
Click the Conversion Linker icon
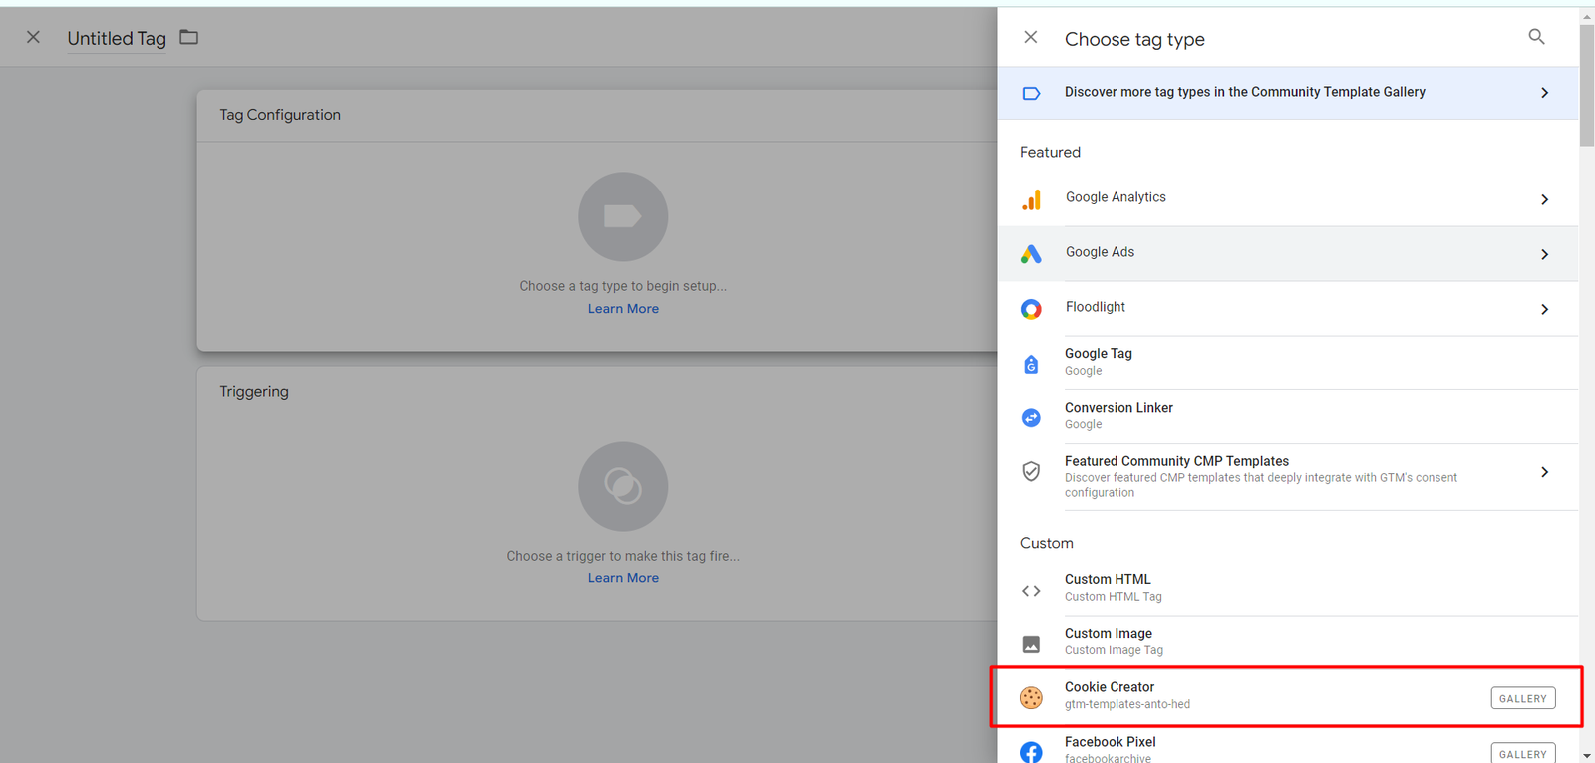pyautogui.click(x=1031, y=417)
